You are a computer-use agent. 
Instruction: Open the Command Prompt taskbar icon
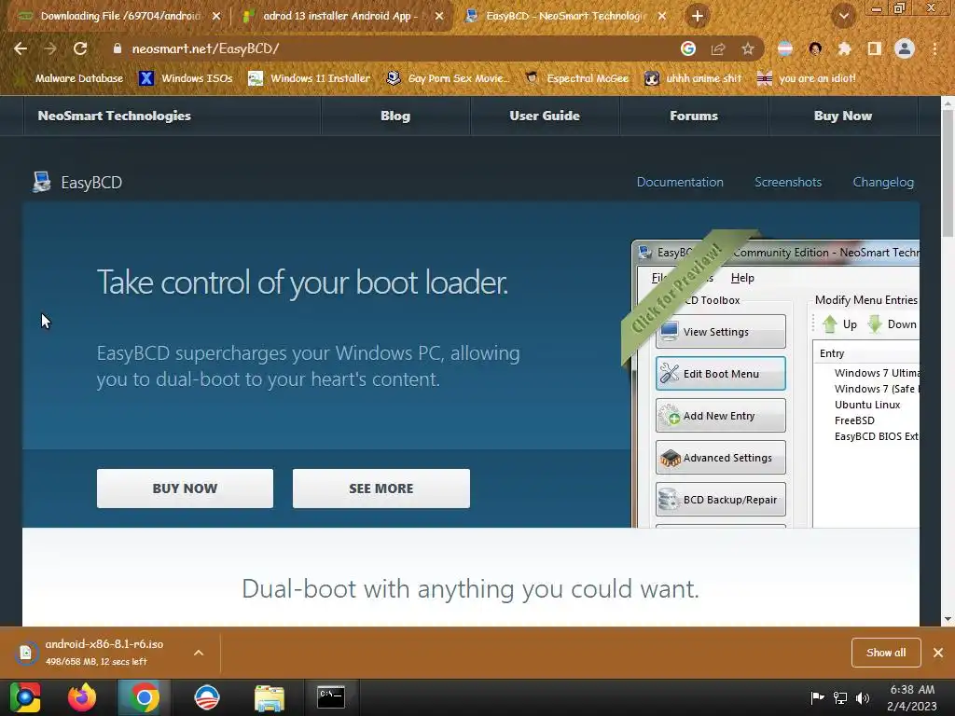(x=331, y=697)
